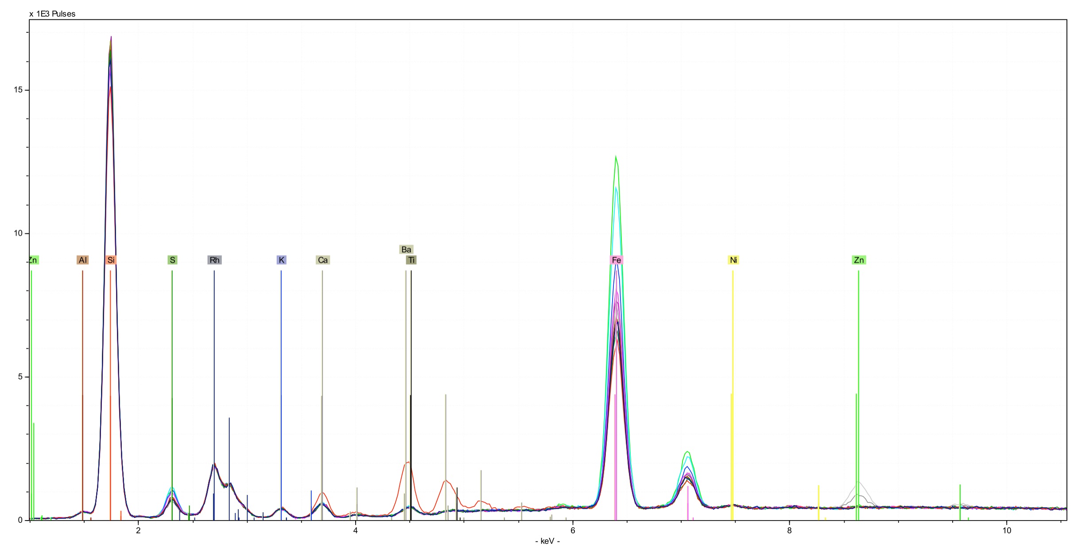Select the yellow Ni element label
The image size is (1078, 548).
pyautogui.click(x=733, y=260)
